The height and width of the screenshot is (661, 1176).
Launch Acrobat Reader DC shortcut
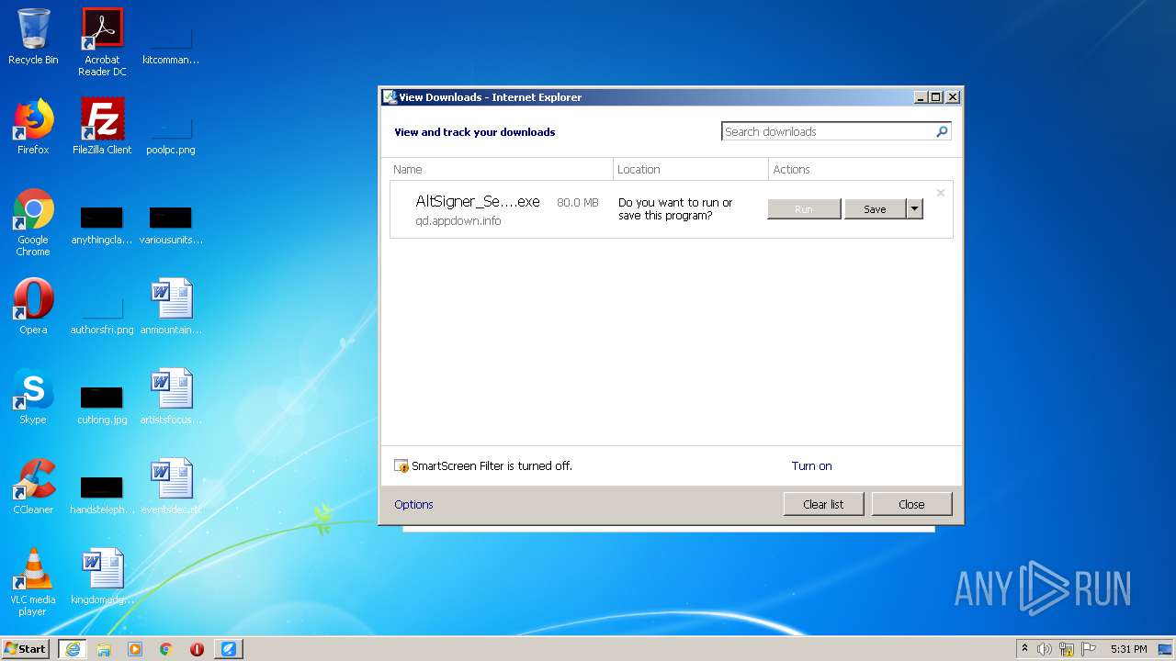tap(102, 42)
